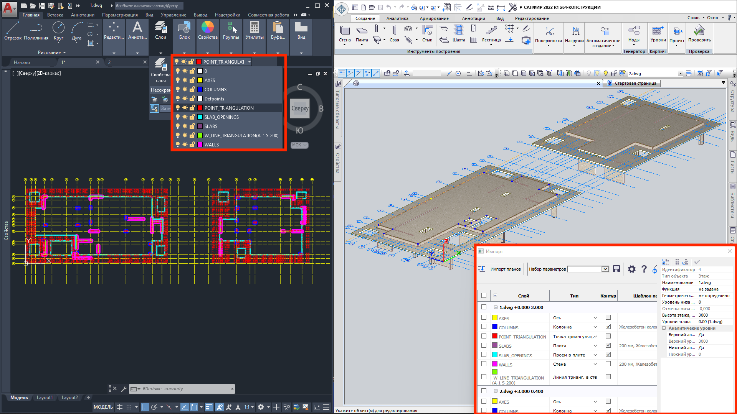
Task: Click the save parameters set icon
Action: tap(616, 269)
